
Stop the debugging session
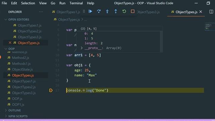133,11
